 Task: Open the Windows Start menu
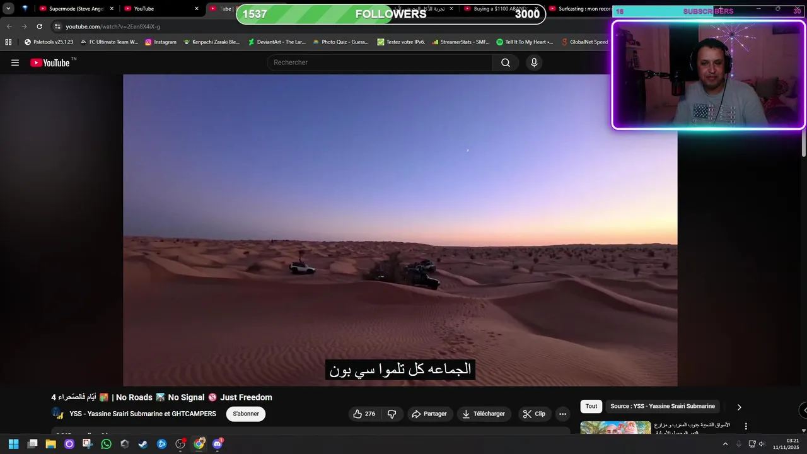(14, 444)
